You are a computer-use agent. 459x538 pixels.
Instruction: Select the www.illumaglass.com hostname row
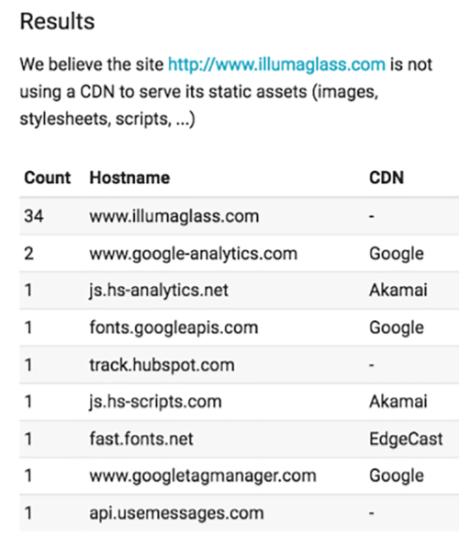(239, 216)
